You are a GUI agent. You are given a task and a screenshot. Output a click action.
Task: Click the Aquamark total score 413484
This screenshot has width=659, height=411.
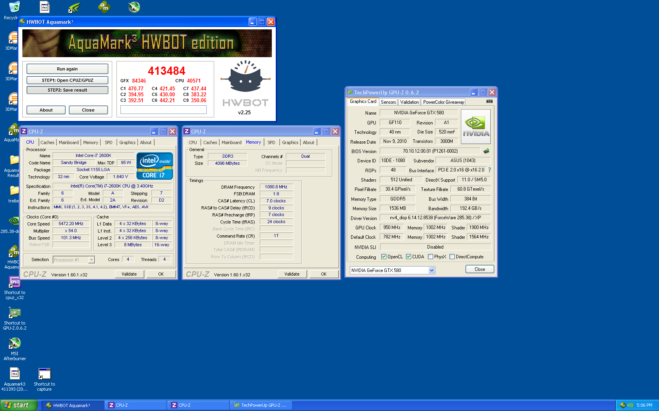click(x=167, y=71)
